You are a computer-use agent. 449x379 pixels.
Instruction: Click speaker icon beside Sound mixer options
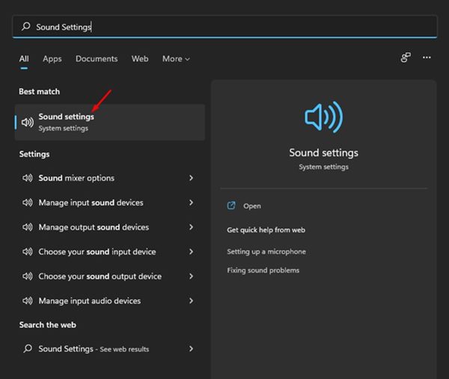(28, 179)
